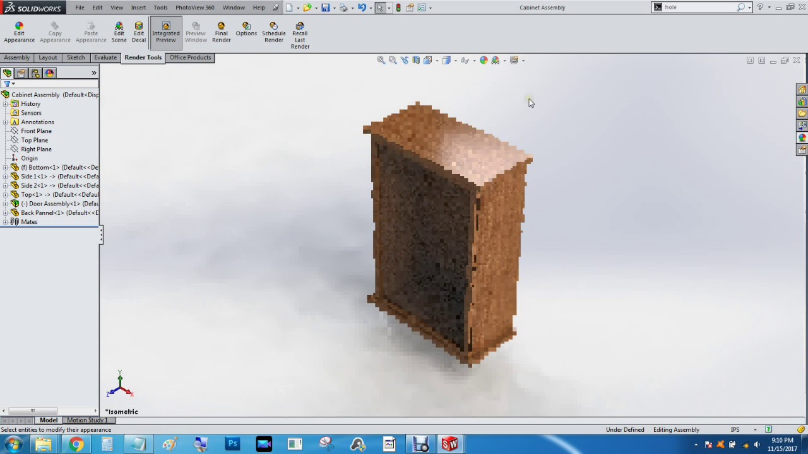Select the Model tab at bottom
Viewport: 808px width, 454px height.
[x=49, y=421]
